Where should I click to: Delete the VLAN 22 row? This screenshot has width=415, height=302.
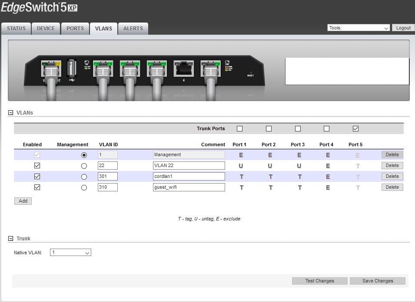[x=392, y=165]
